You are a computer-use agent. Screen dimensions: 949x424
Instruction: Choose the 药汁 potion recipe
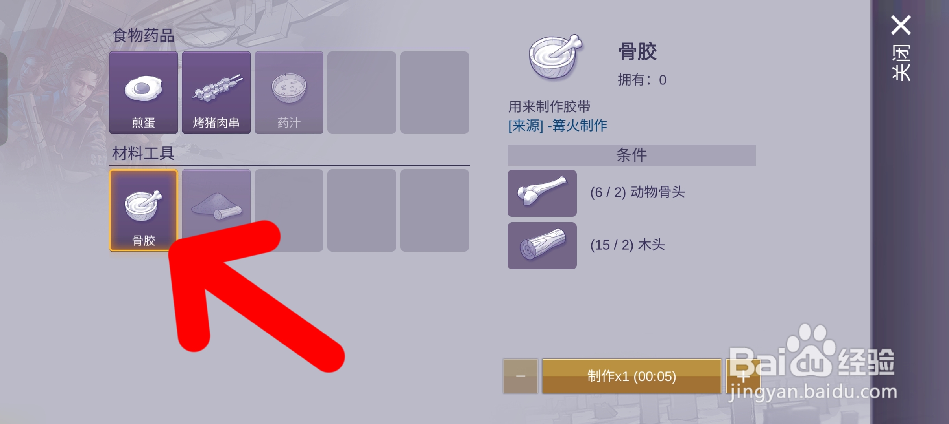(x=289, y=93)
